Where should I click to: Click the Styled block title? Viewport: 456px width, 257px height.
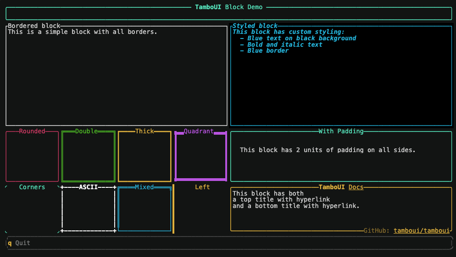(255, 26)
